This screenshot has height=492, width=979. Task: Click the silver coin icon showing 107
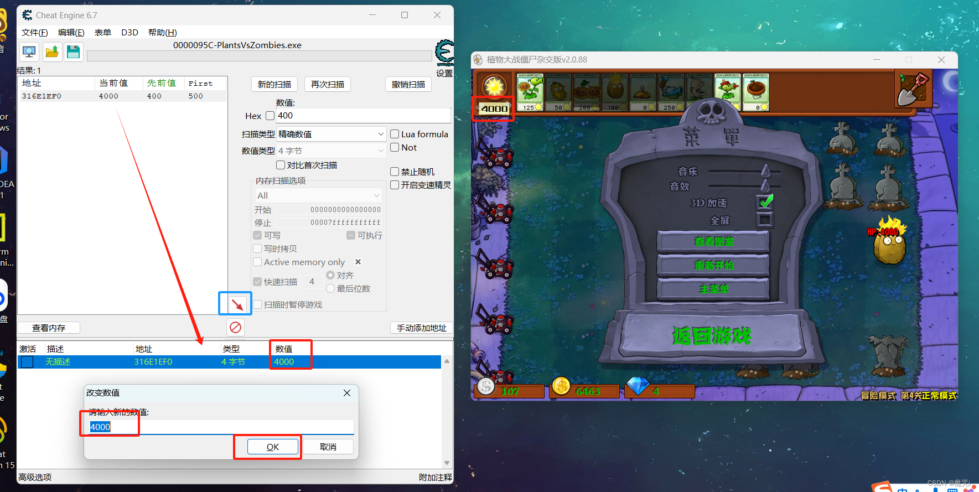[x=486, y=386]
